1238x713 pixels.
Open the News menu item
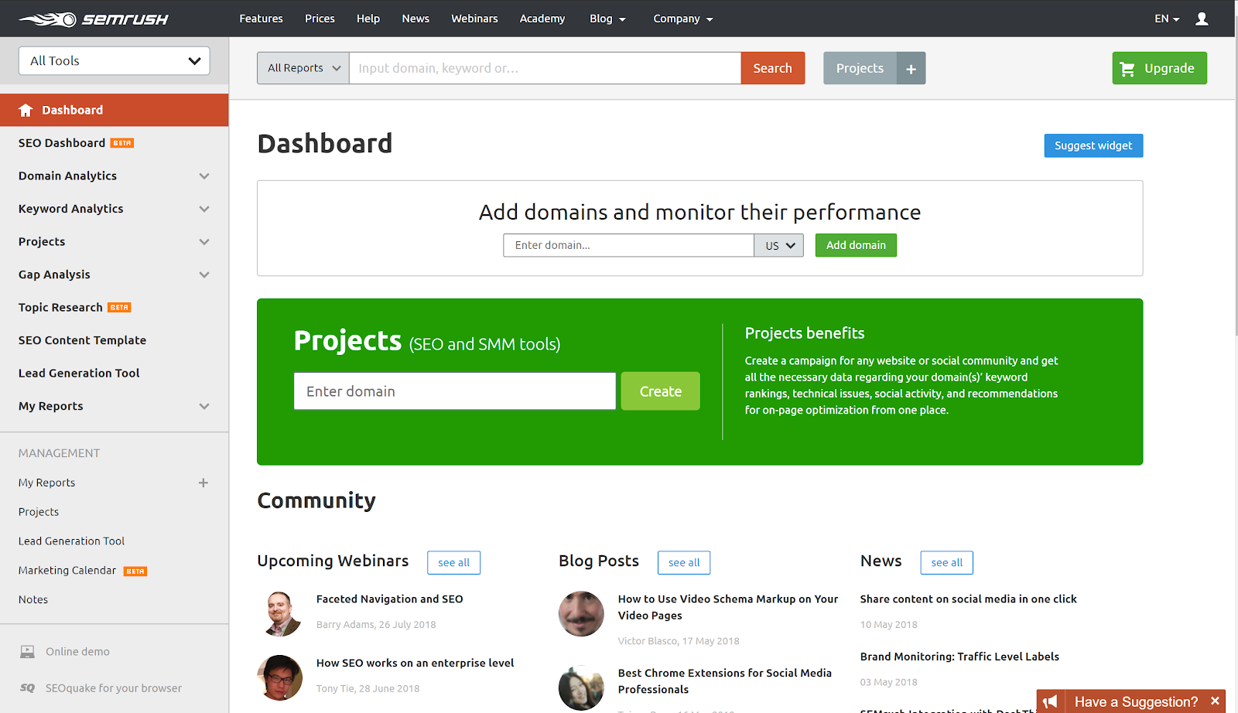tap(416, 19)
